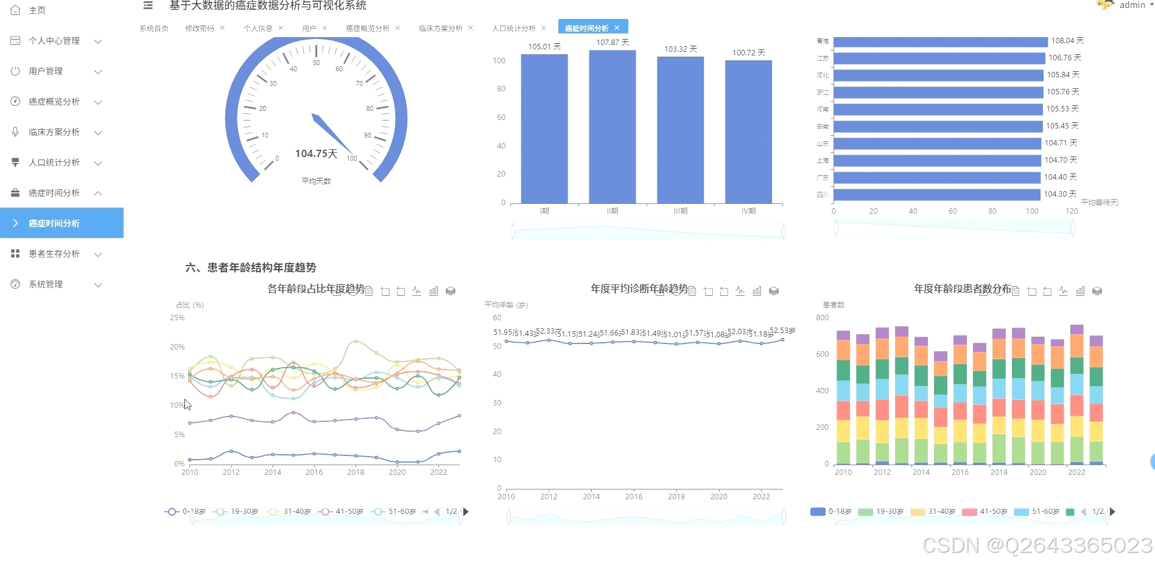Select highlighted 癌症时间分析 submenu item
The height and width of the screenshot is (565, 1155).
click(x=61, y=223)
